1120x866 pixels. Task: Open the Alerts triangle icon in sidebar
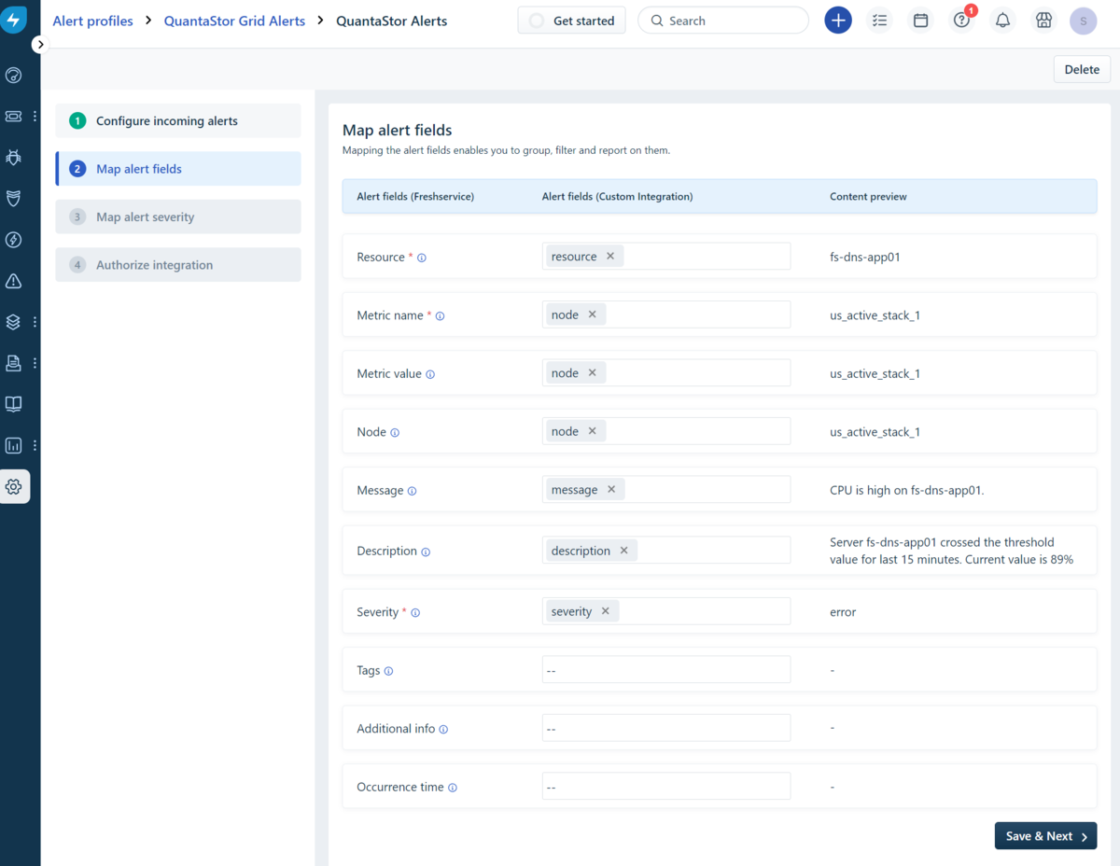pyautogui.click(x=14, y=281)
